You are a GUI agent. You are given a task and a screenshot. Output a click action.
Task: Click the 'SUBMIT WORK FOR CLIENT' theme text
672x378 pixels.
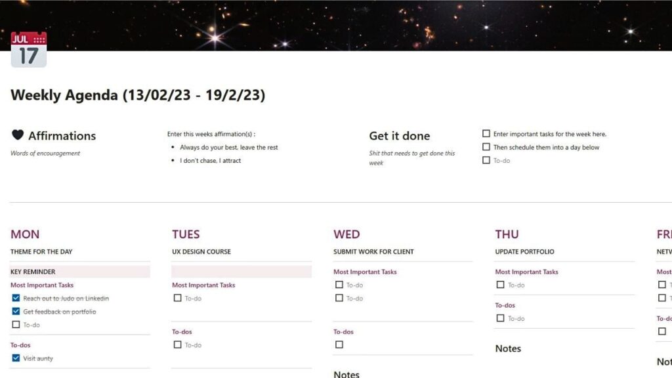click(x=373, y=251)
